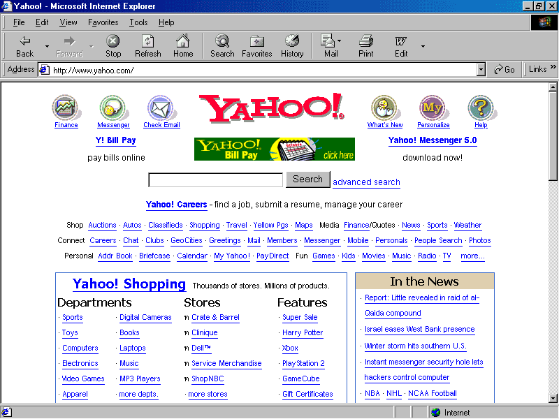559x419 pixels.
Task: Click the Yahoo Bill Pay banner ad
Action: [x=275, y=149]
